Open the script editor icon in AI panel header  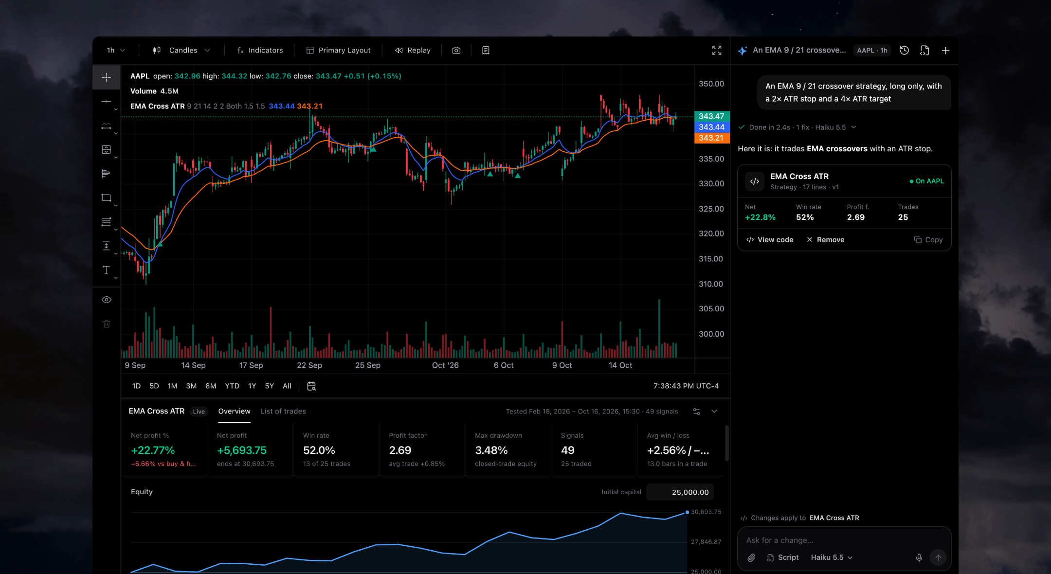(924, 51)
